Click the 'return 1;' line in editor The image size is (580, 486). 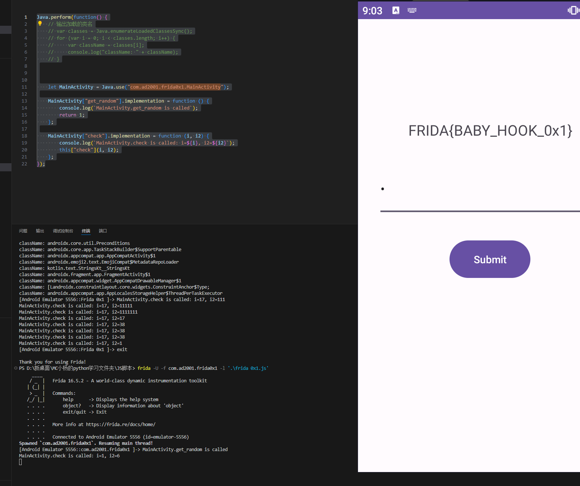[72, 115]
